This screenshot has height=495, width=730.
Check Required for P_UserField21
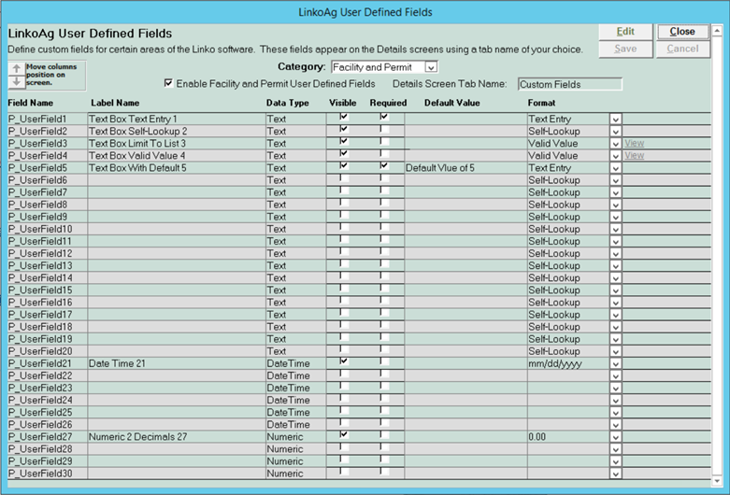coord(384,361)
